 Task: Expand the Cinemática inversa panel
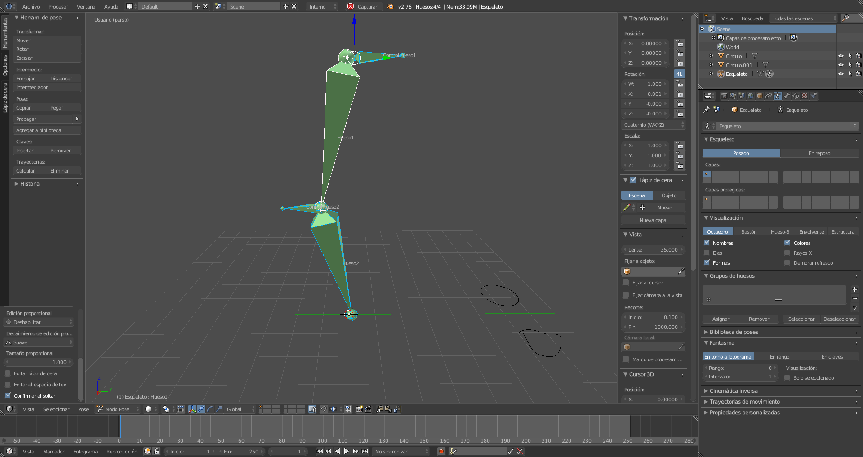(734, 391)
